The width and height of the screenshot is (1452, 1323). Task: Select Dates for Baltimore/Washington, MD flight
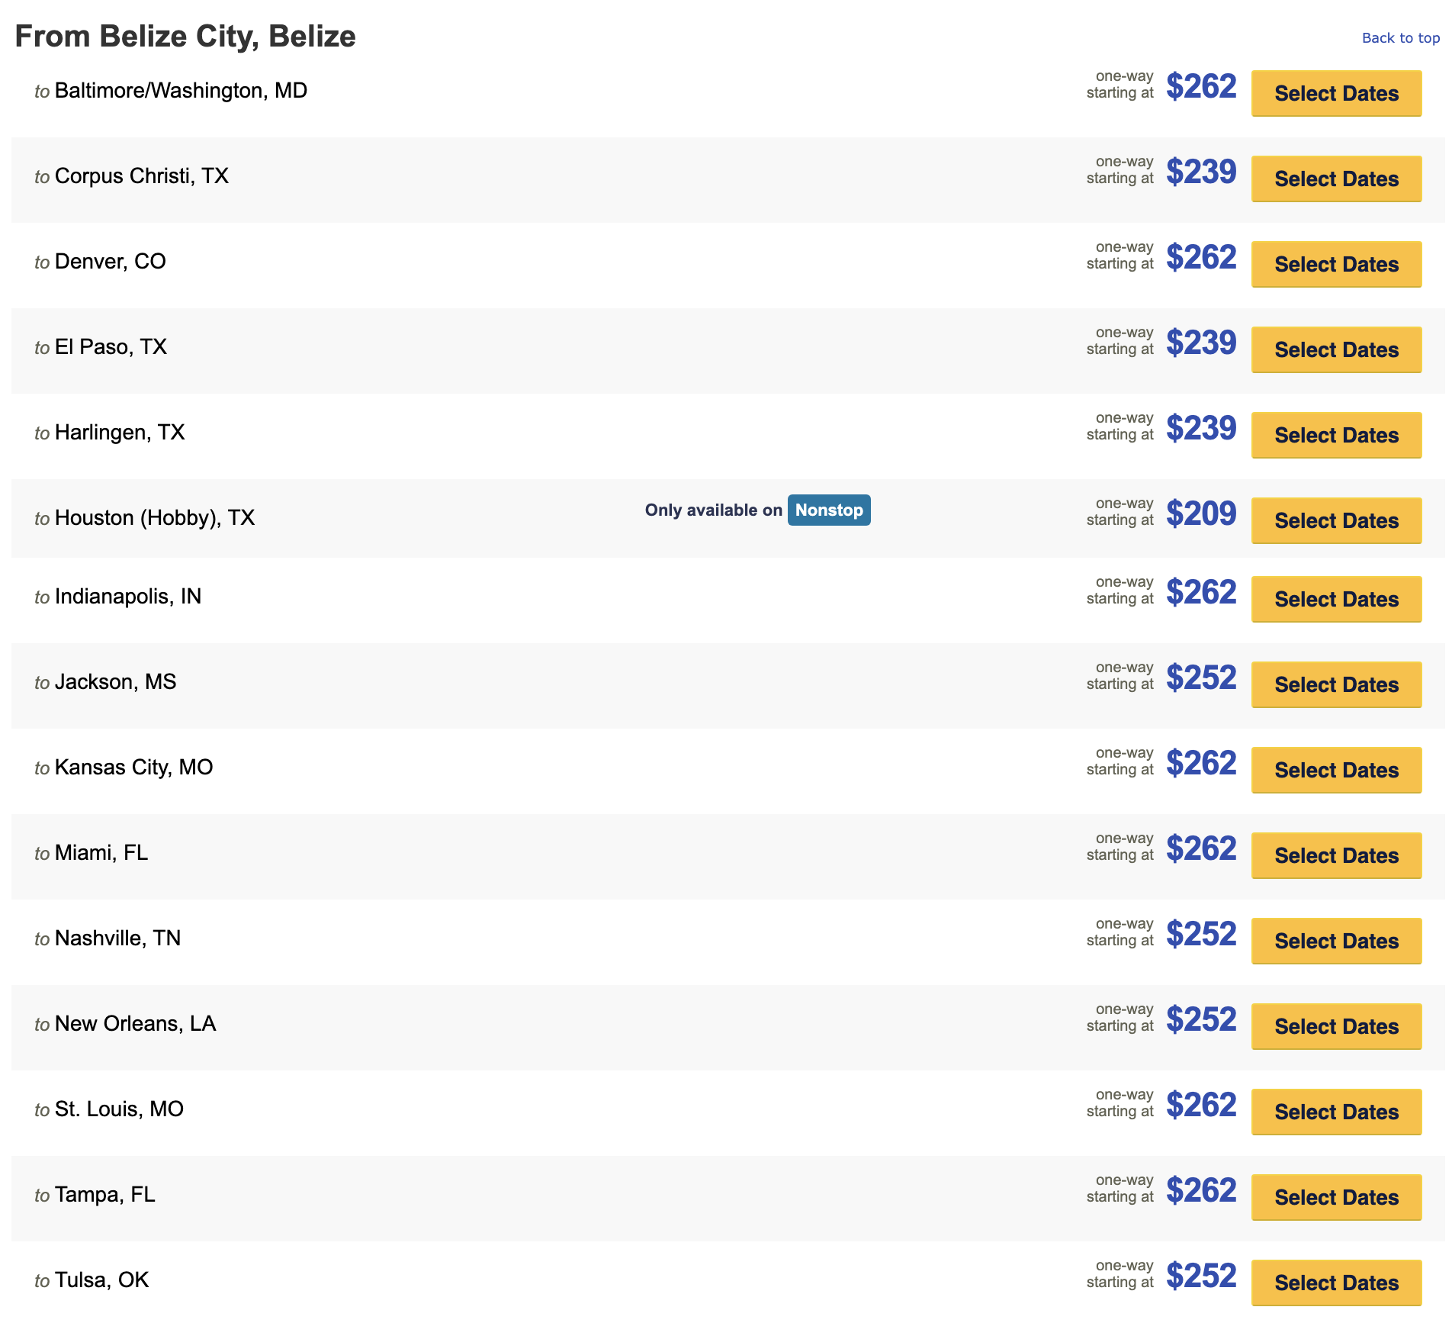tap(1336, 94)
